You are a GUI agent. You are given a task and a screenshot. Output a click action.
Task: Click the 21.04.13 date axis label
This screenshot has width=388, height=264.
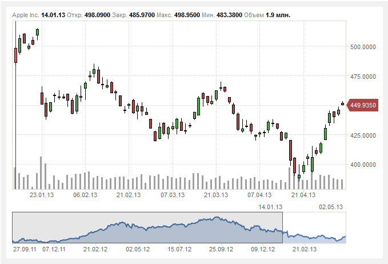pos(303,195)
